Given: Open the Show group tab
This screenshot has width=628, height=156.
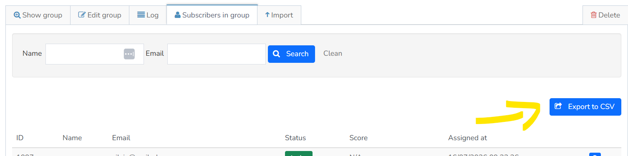Looking at the screenshot, I should point(38,15).
